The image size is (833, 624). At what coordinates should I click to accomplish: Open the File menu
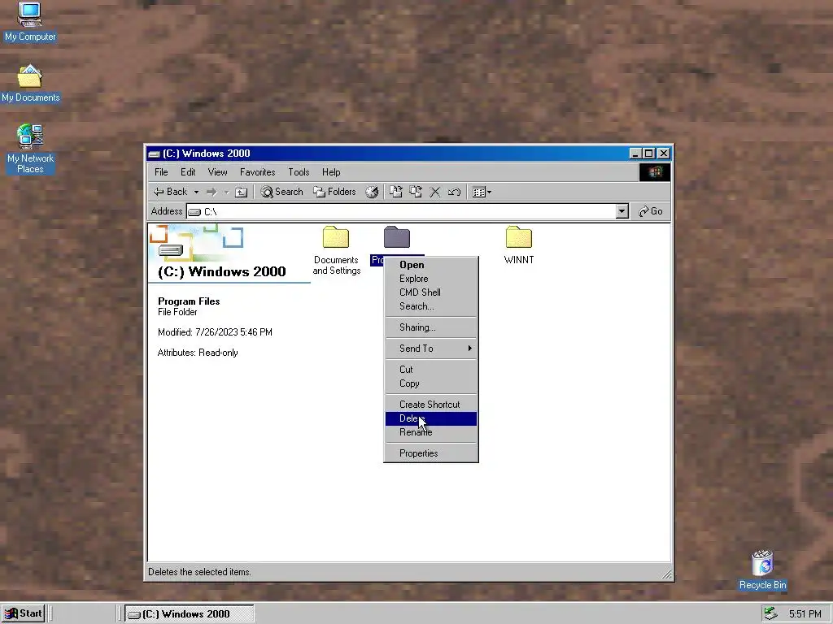(161, 172)
